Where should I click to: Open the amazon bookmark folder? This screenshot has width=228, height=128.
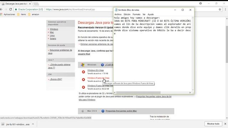(x=33, y=14)
